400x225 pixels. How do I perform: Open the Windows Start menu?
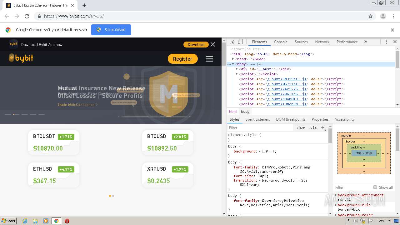tap(8, 221)
